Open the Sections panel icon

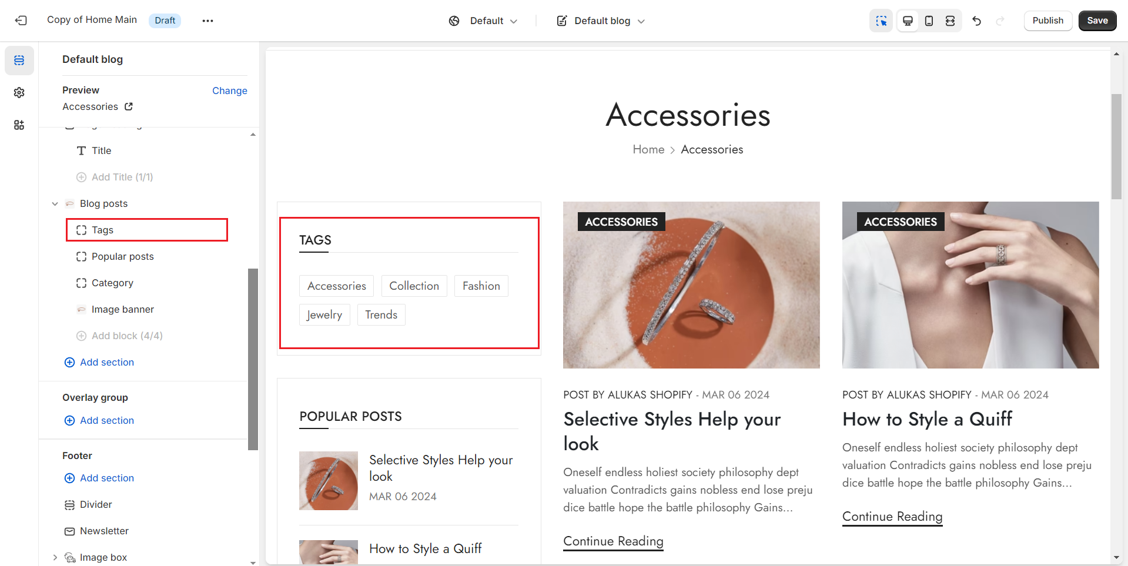(x=19, y=61)
